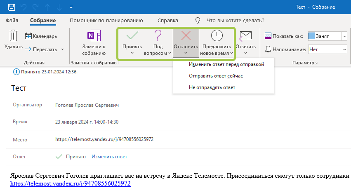Go to previous item with up arrow
The image size is (351, 195).
(47, 7)
